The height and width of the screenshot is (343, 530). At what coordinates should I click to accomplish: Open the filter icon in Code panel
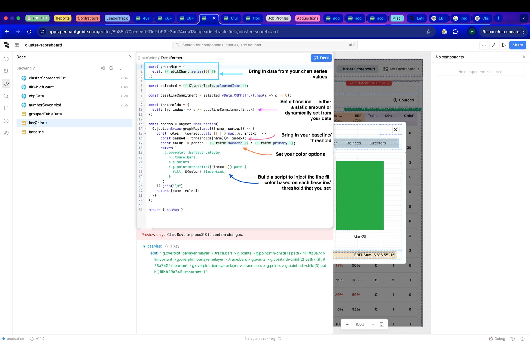[x=120, y=68]
